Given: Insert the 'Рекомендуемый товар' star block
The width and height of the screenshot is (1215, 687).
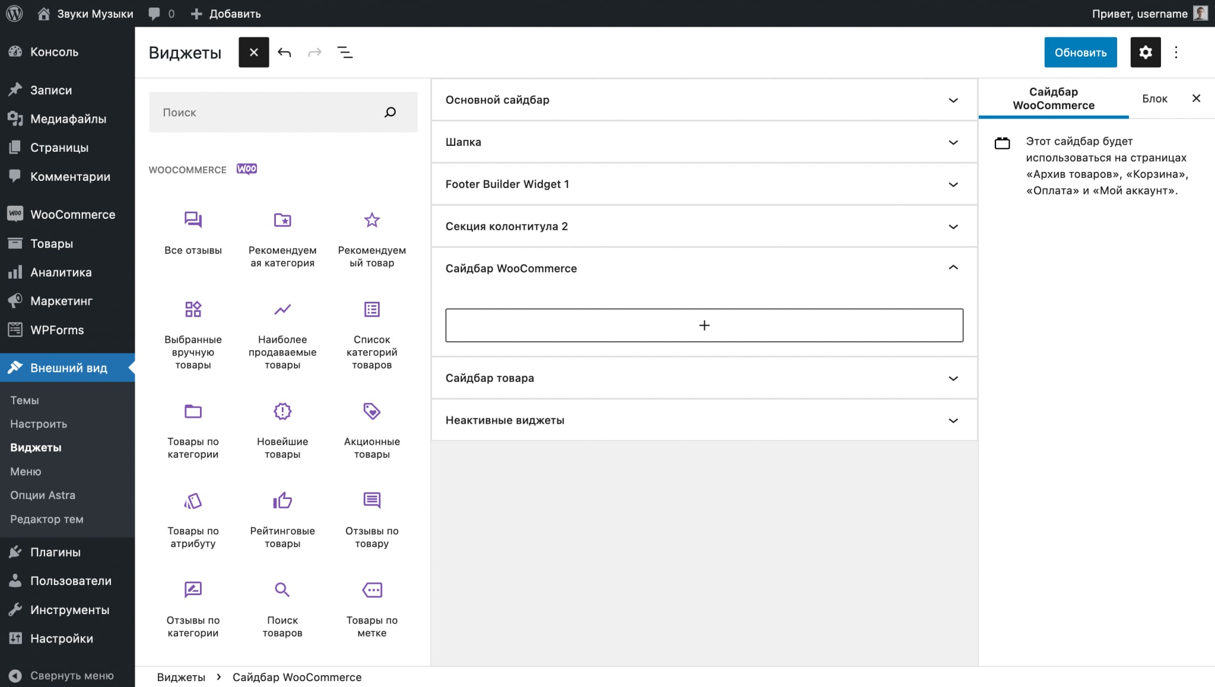Looking at the screenshot, I should (372, 239).
